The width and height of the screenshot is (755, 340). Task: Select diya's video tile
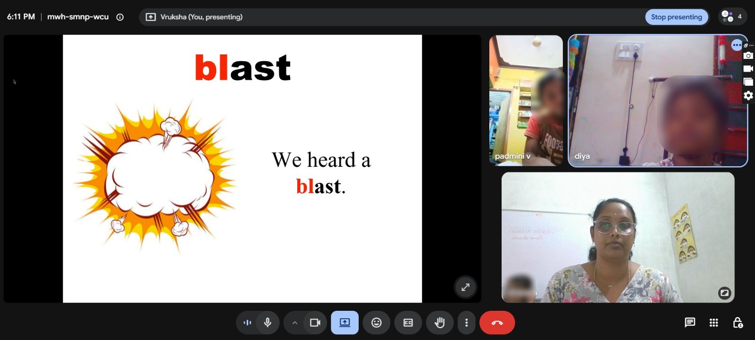(x=658, y=100)
